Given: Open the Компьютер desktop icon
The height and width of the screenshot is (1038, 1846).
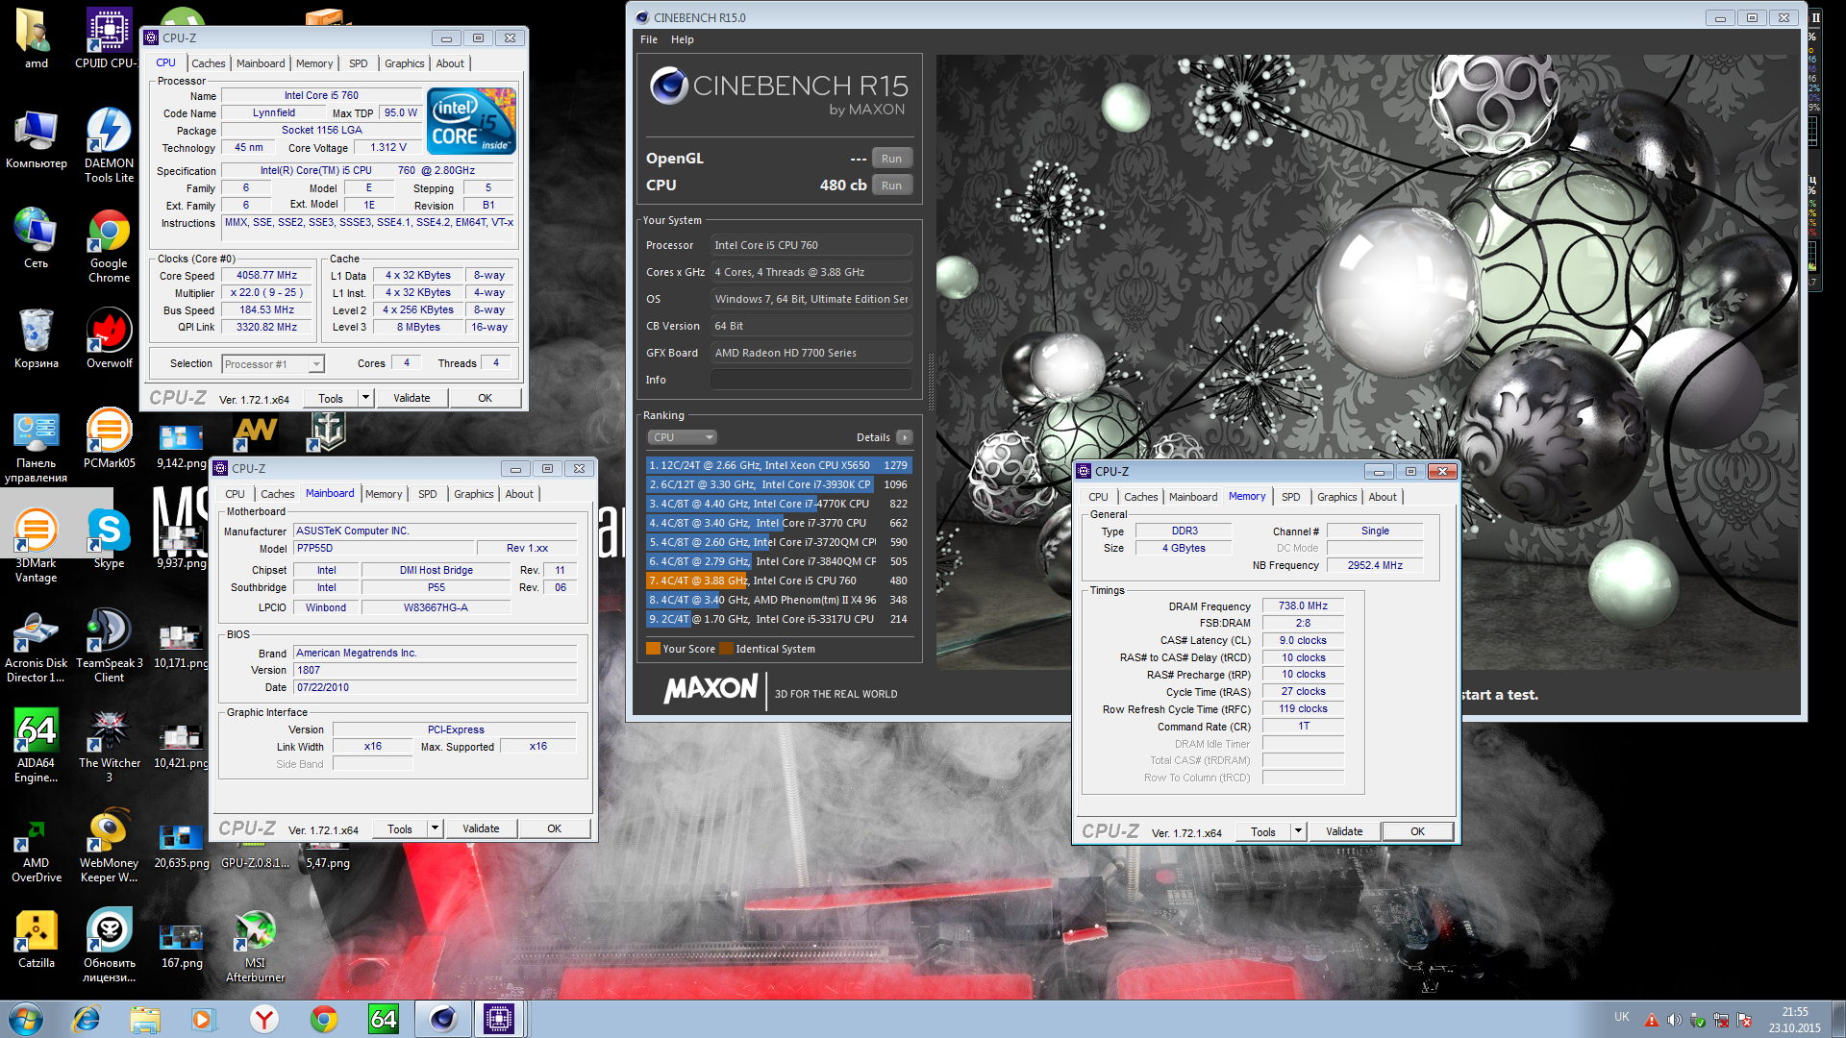Looking at the screenshot, I should click(36, 139).
